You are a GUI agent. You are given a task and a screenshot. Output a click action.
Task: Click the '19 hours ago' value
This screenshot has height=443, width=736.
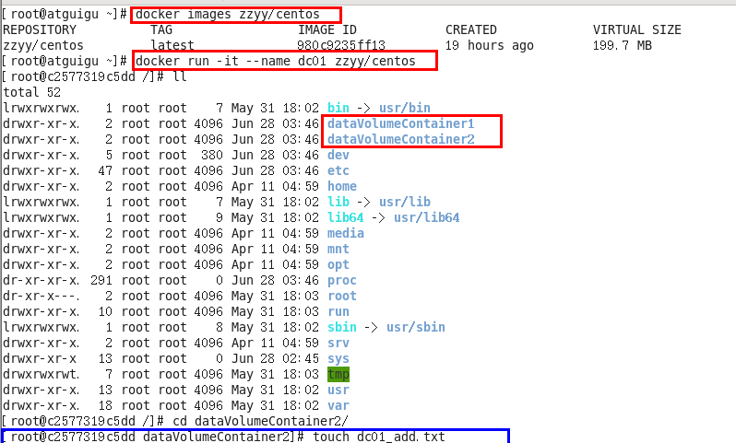coord(490,45)
